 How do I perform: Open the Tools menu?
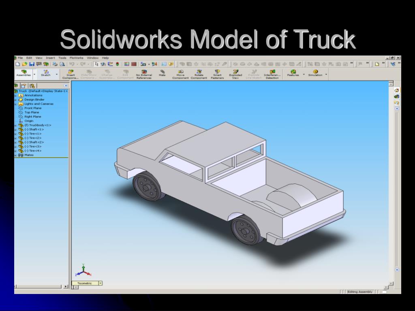(x=62, y=58)
